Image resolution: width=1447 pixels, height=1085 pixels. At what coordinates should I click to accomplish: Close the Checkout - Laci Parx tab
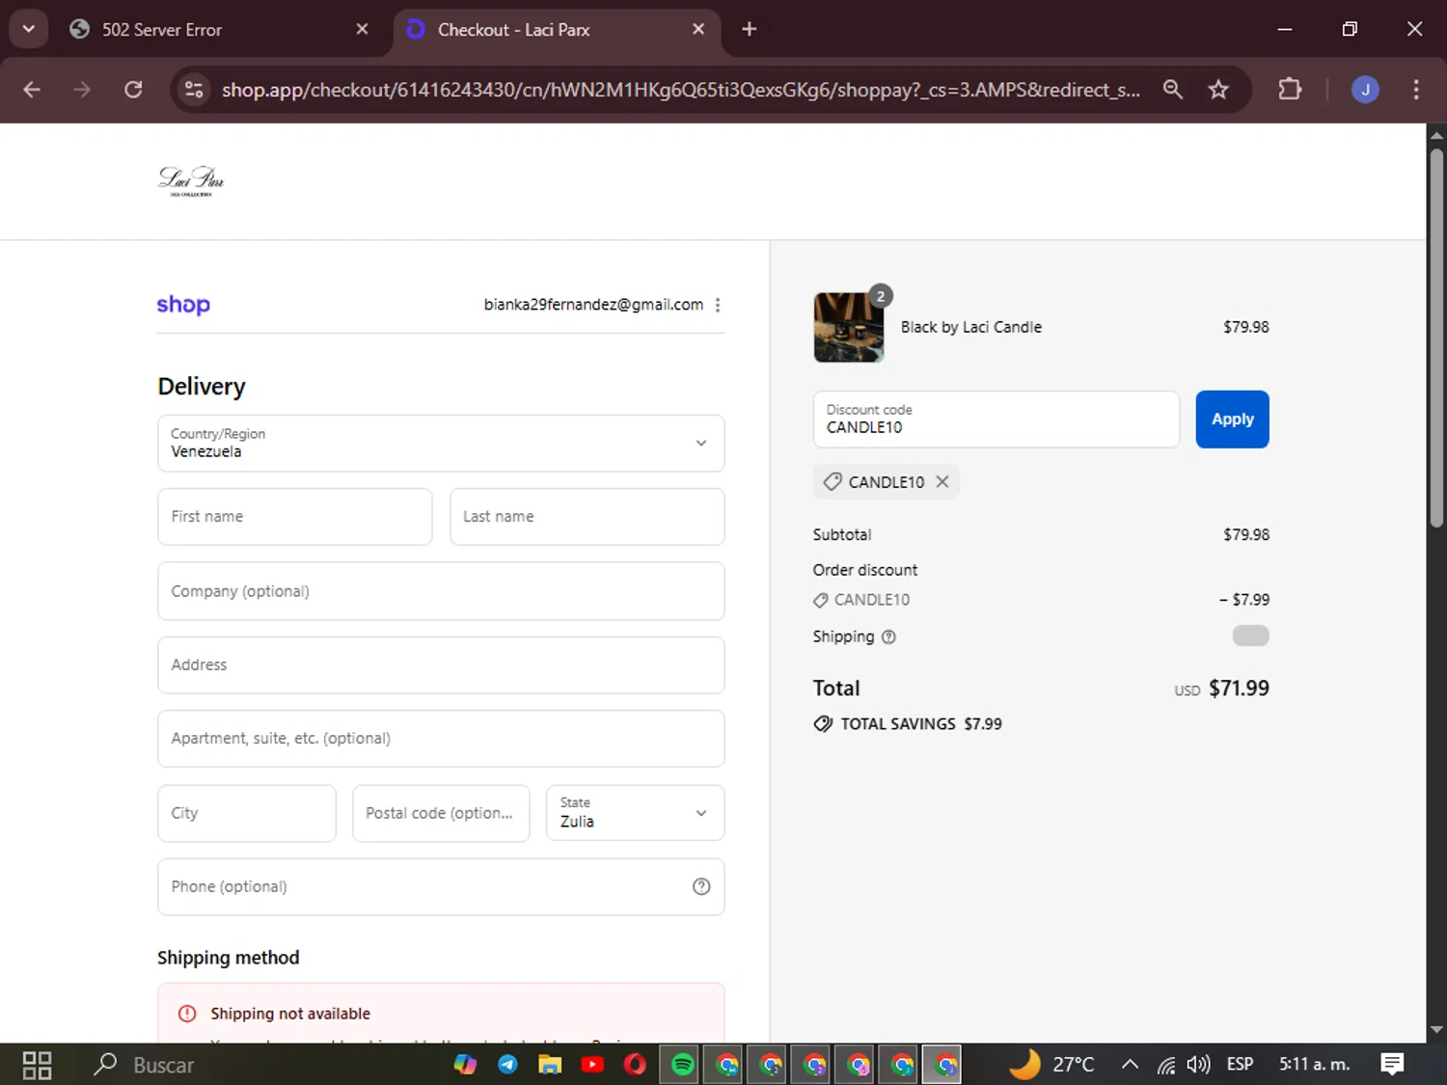698,29
